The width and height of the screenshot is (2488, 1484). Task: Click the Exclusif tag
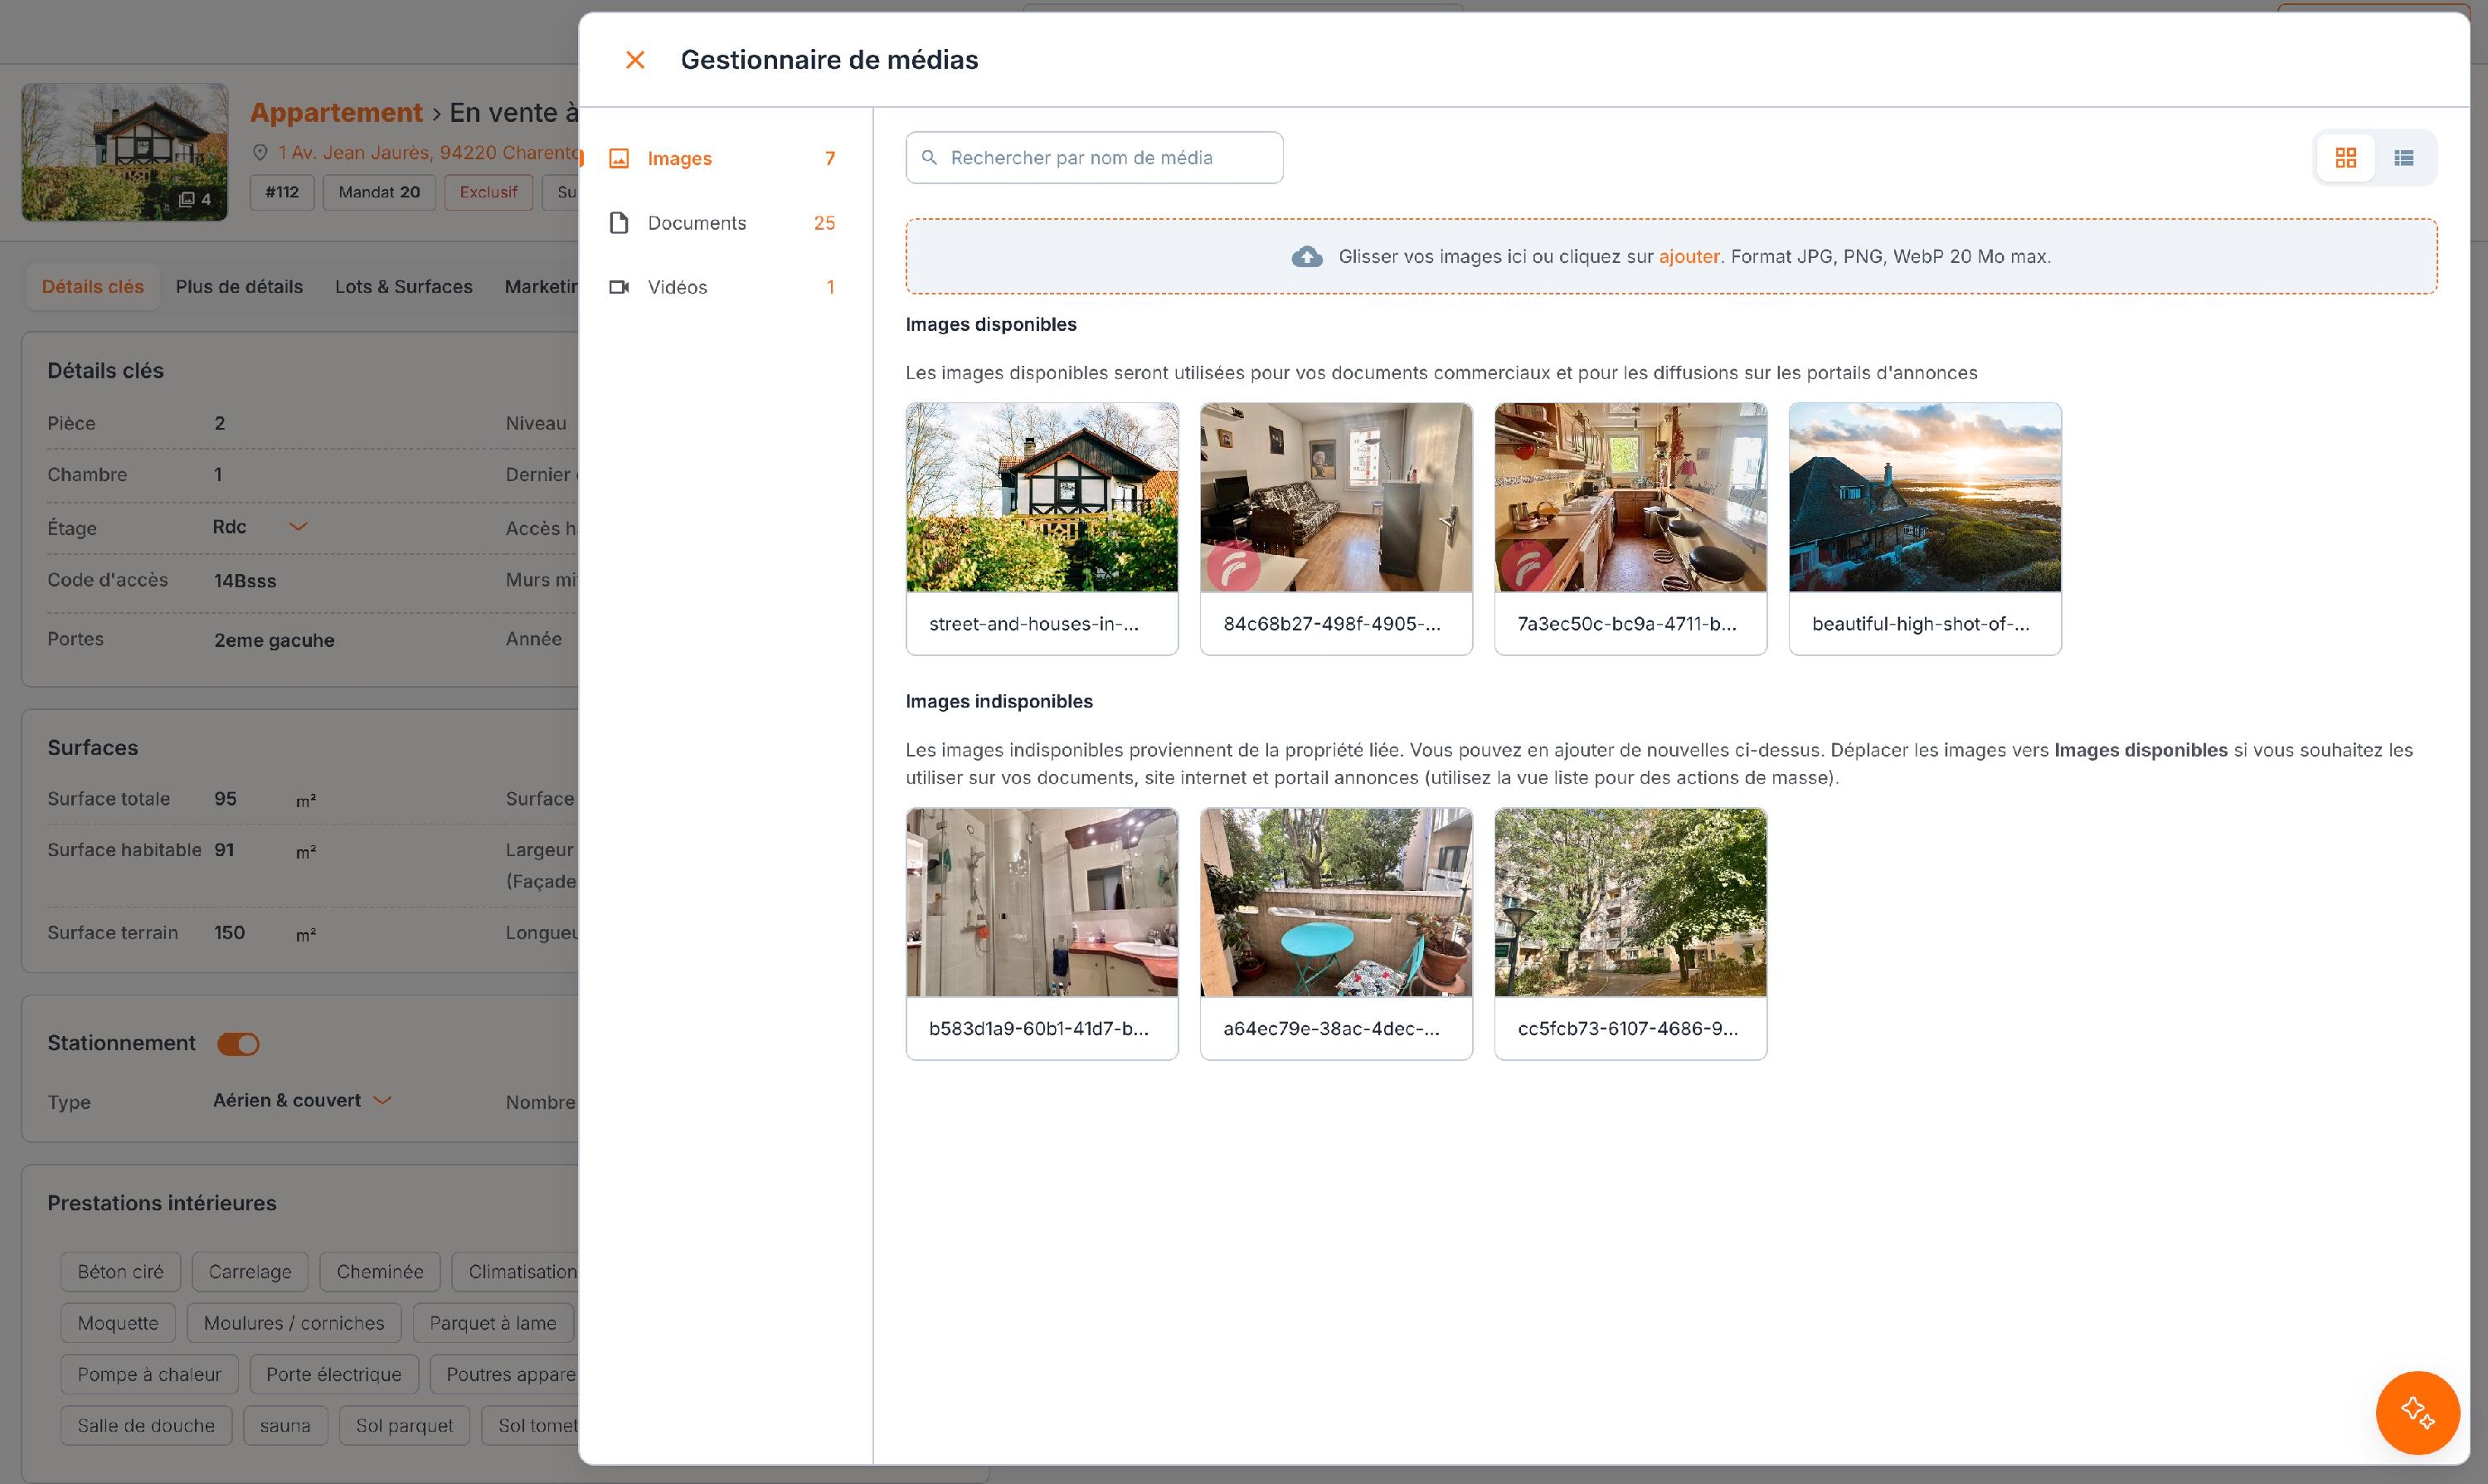click(x=488, y=192)
